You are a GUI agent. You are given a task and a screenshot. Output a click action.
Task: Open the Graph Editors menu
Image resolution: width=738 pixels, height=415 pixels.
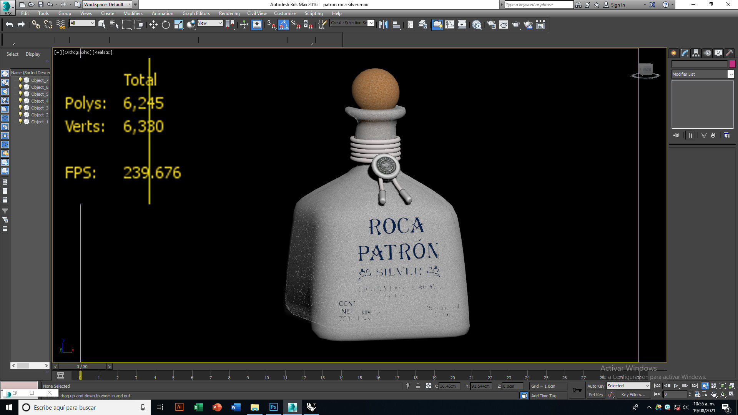click(196, 13)
